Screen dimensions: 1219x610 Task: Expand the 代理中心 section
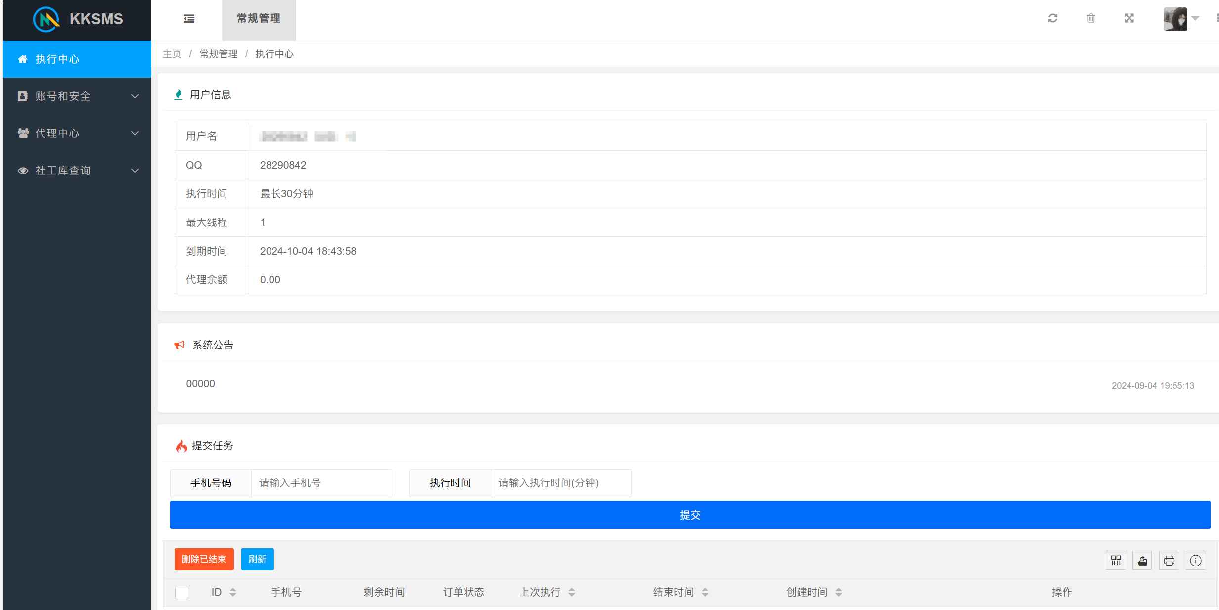tap(77, 133)
